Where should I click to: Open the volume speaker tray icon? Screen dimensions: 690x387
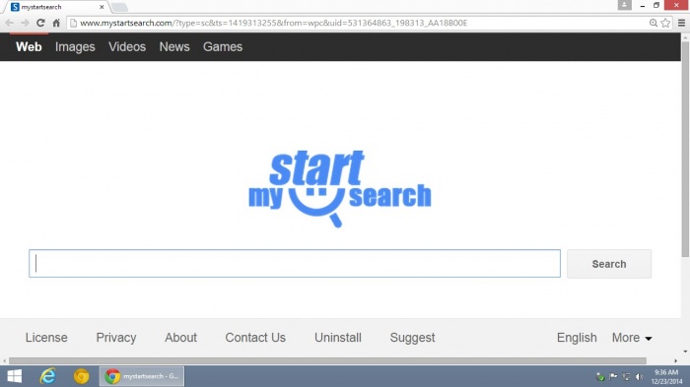point(640,376)
